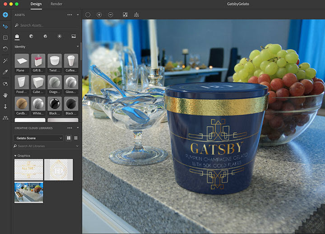Select the circular lid graphic thumbnail
Image resolution: width=325 pixels, height=234 pixels.
pyautogui.click(x=58, y=170)
